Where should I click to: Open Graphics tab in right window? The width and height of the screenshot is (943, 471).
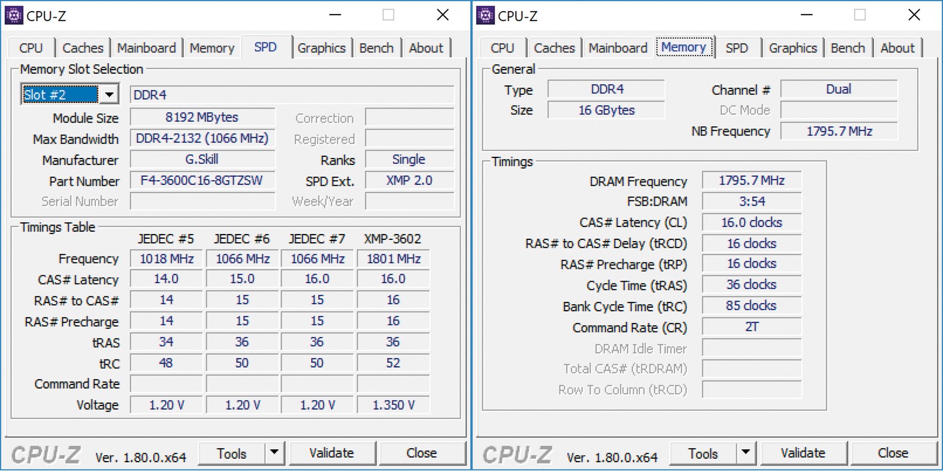coord(793,48)
